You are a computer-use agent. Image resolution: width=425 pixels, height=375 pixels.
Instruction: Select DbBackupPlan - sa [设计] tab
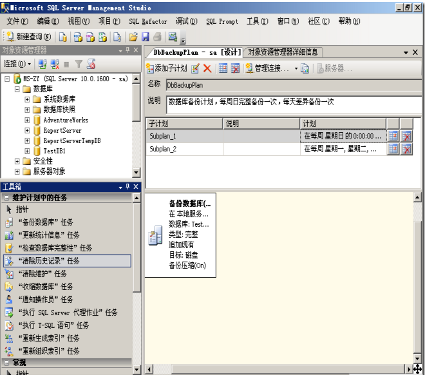click(197, 52)
